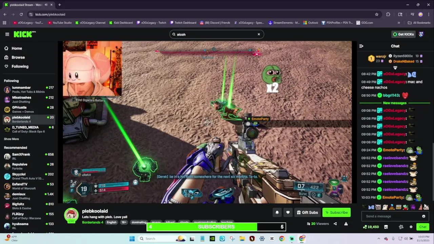Go back with the browser back arrow

[x=5, y=14]
